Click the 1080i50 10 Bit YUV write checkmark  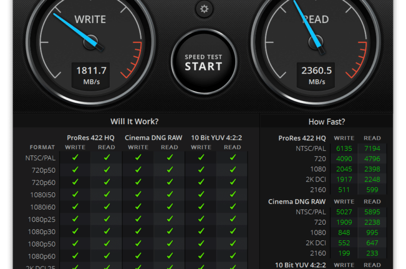tap(201, 194)
